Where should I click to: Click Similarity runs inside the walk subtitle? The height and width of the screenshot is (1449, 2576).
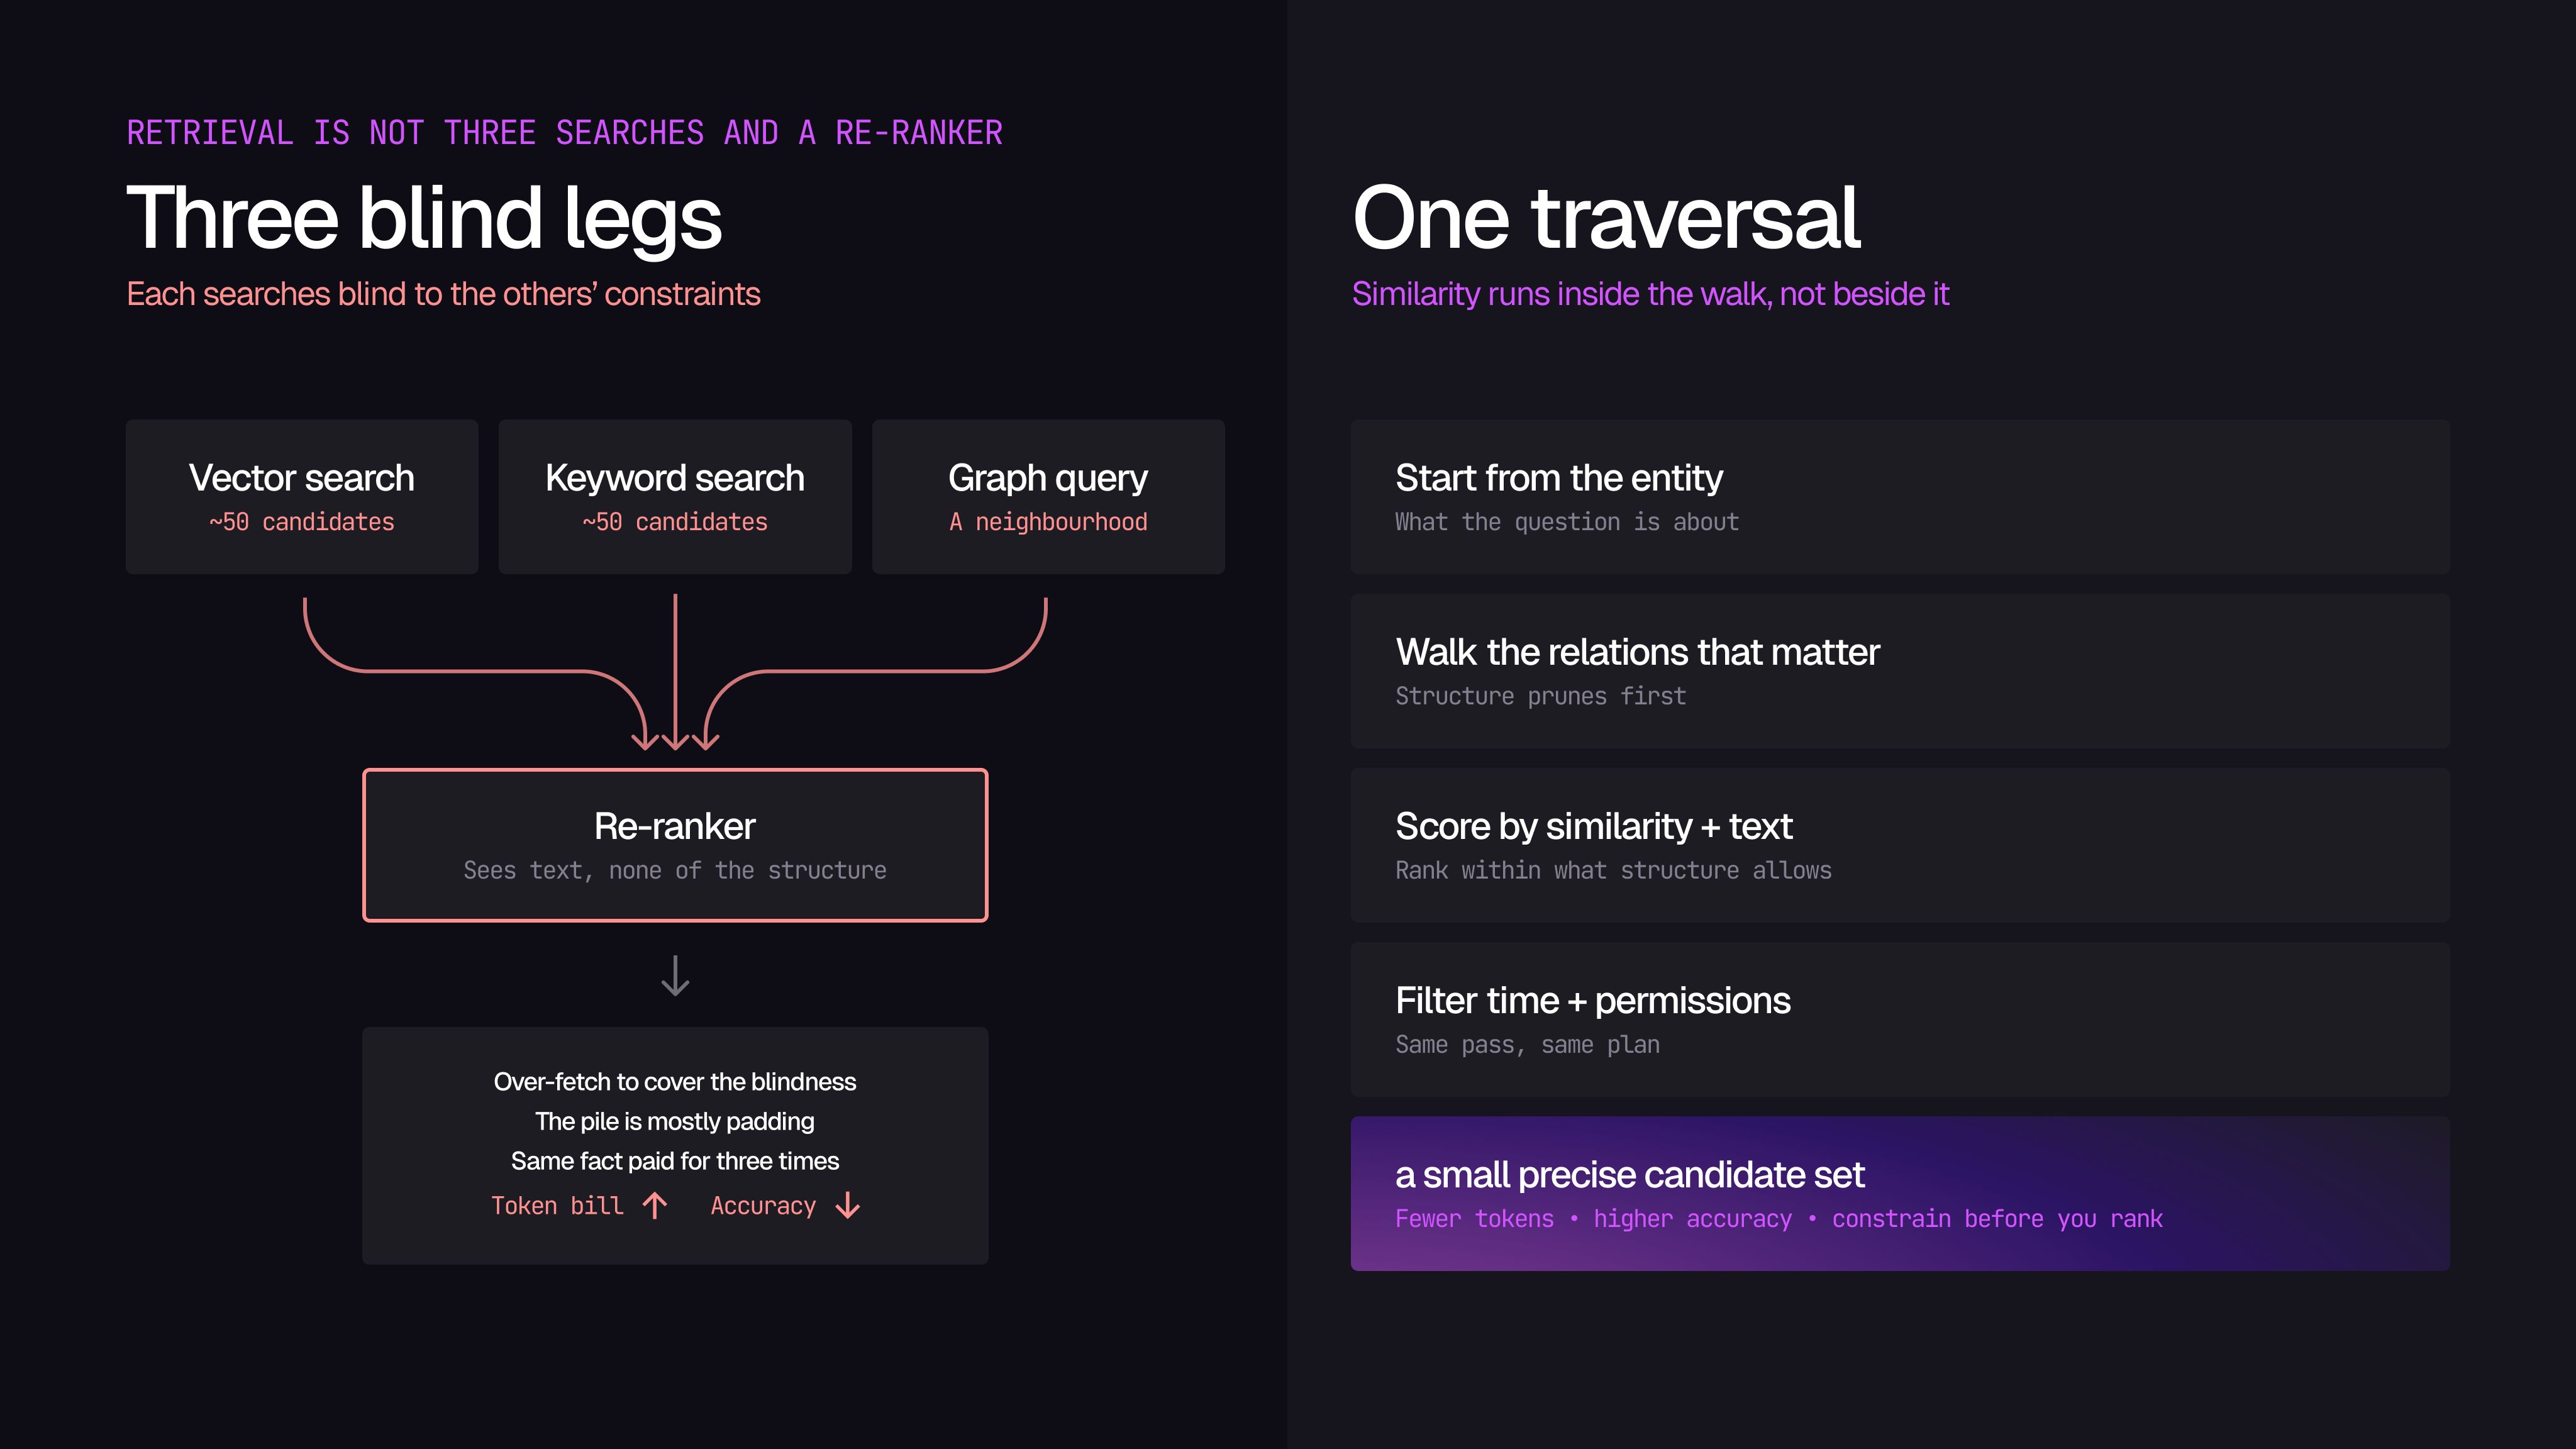click(x=1650, y=294)
